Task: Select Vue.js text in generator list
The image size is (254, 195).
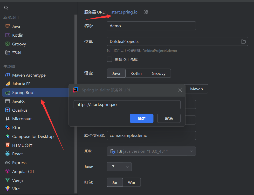Action: [18, 180]
